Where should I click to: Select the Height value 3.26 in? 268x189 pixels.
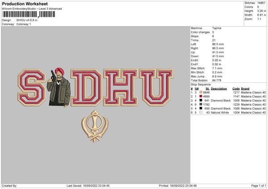point(261,11)
